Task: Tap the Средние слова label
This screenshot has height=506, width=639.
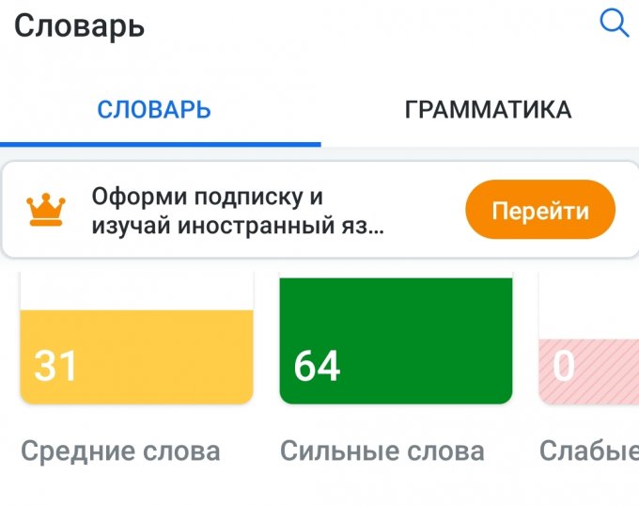Action: coord(120,451)
